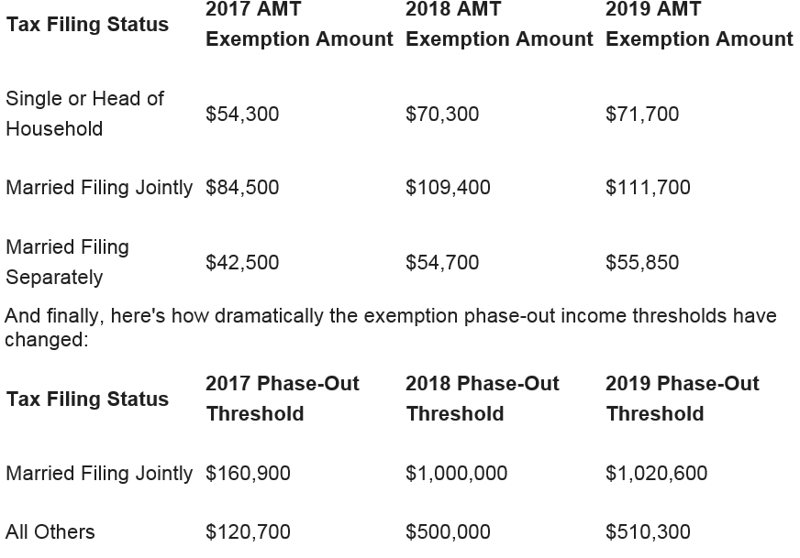Screen dimensions: 800x558
Task: Click the $109,400 exemption amount cell
Action: pos(448,188)
